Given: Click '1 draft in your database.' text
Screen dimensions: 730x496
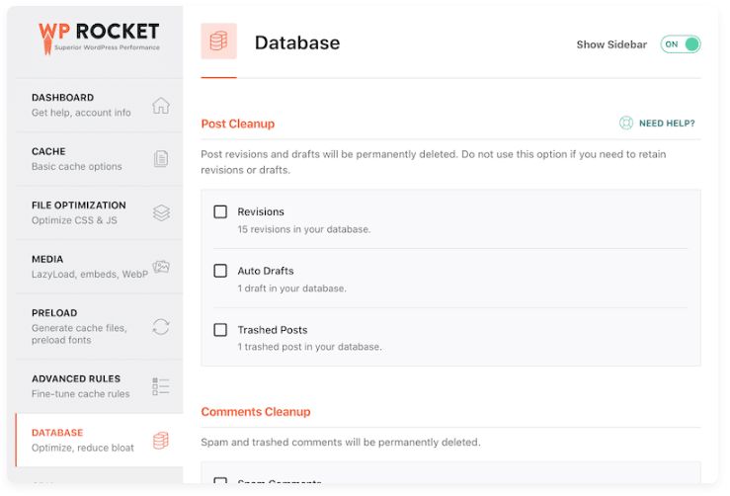Looking at the screenshot, I should (x=292, y=289).
